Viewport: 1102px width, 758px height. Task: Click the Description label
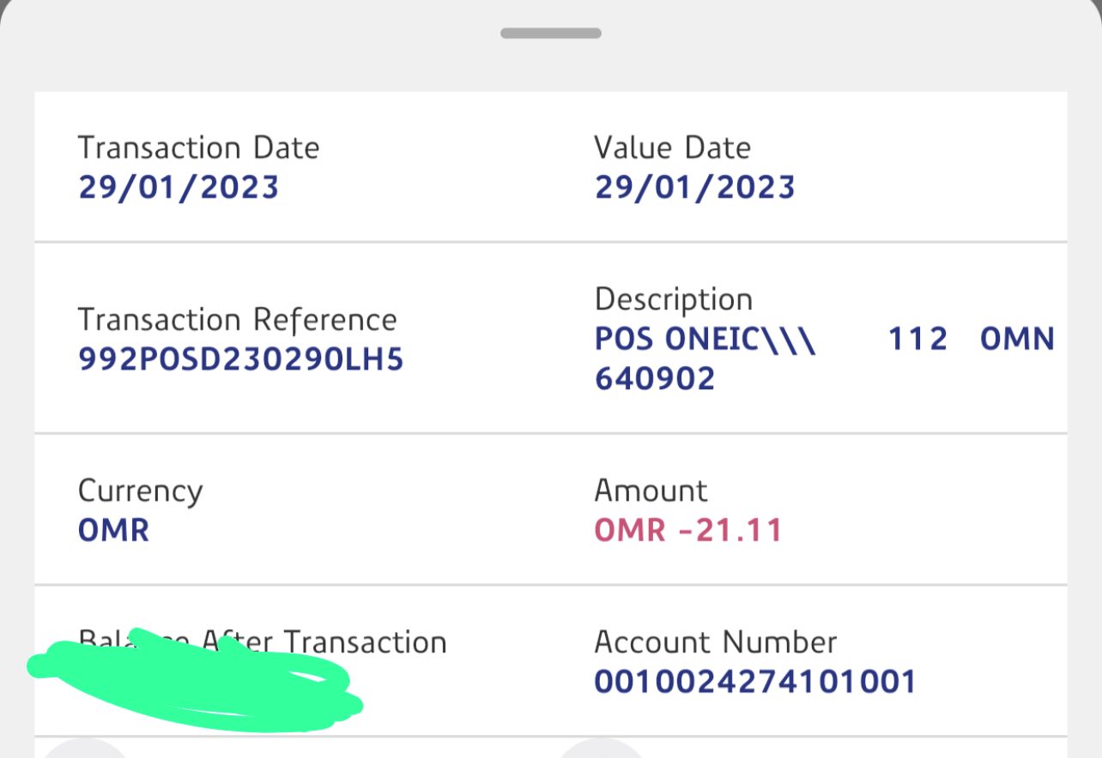pyautogui.click(x=673, y=299)
